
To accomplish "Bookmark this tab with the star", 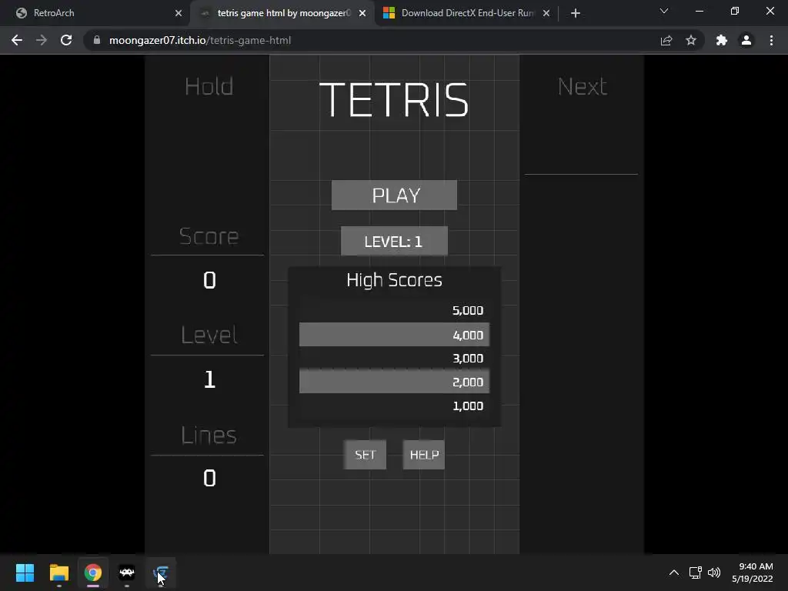I will (x=691, y=40).
